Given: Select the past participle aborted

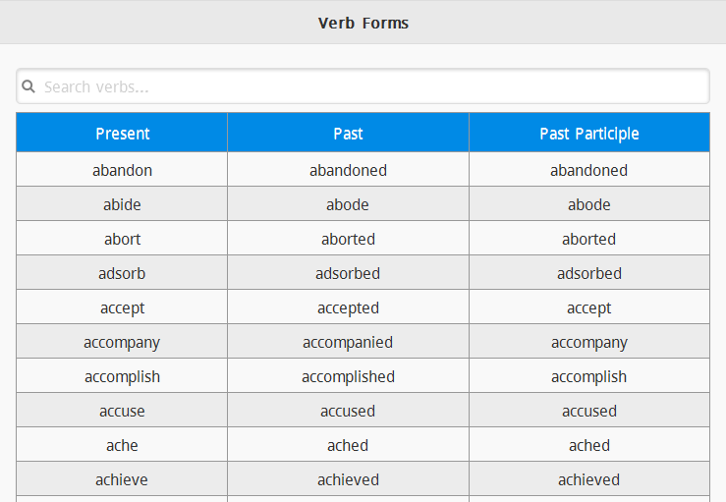Looking at the screenshot, I should click(588, 239).
